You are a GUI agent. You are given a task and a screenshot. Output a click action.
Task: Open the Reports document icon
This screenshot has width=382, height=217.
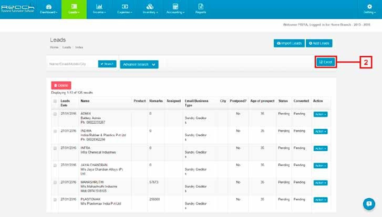[x=201, y=7]
